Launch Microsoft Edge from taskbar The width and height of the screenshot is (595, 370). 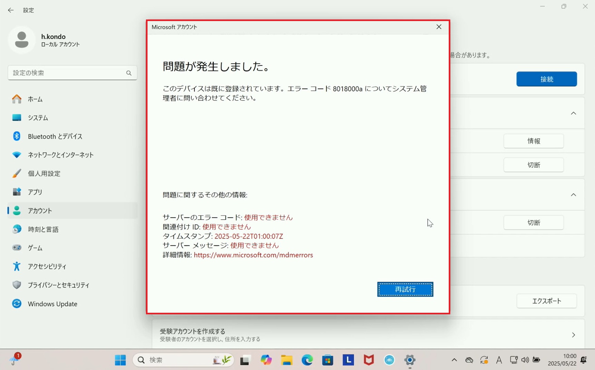[307, 360]
